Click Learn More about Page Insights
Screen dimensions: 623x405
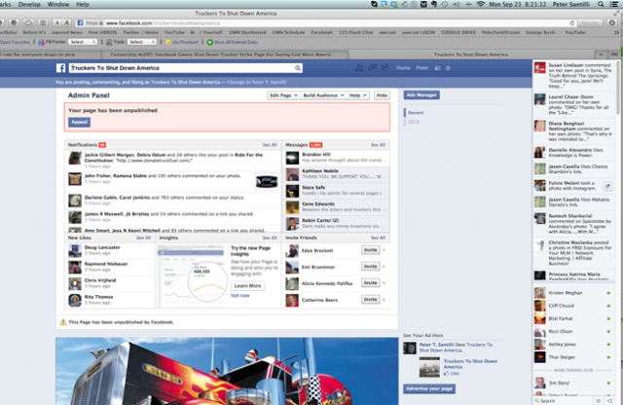point(247,285)
